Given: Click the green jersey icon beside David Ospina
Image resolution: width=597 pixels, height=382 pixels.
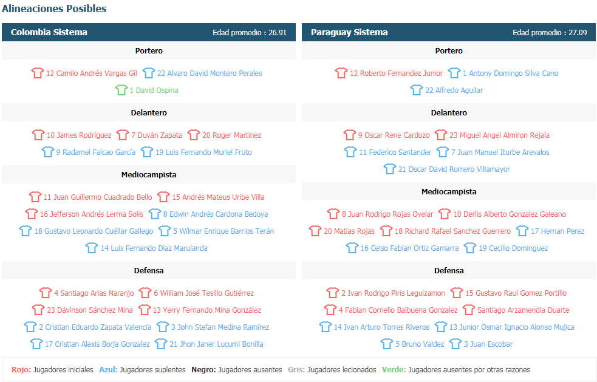Looking at the screenshot, I should [121, 90].
